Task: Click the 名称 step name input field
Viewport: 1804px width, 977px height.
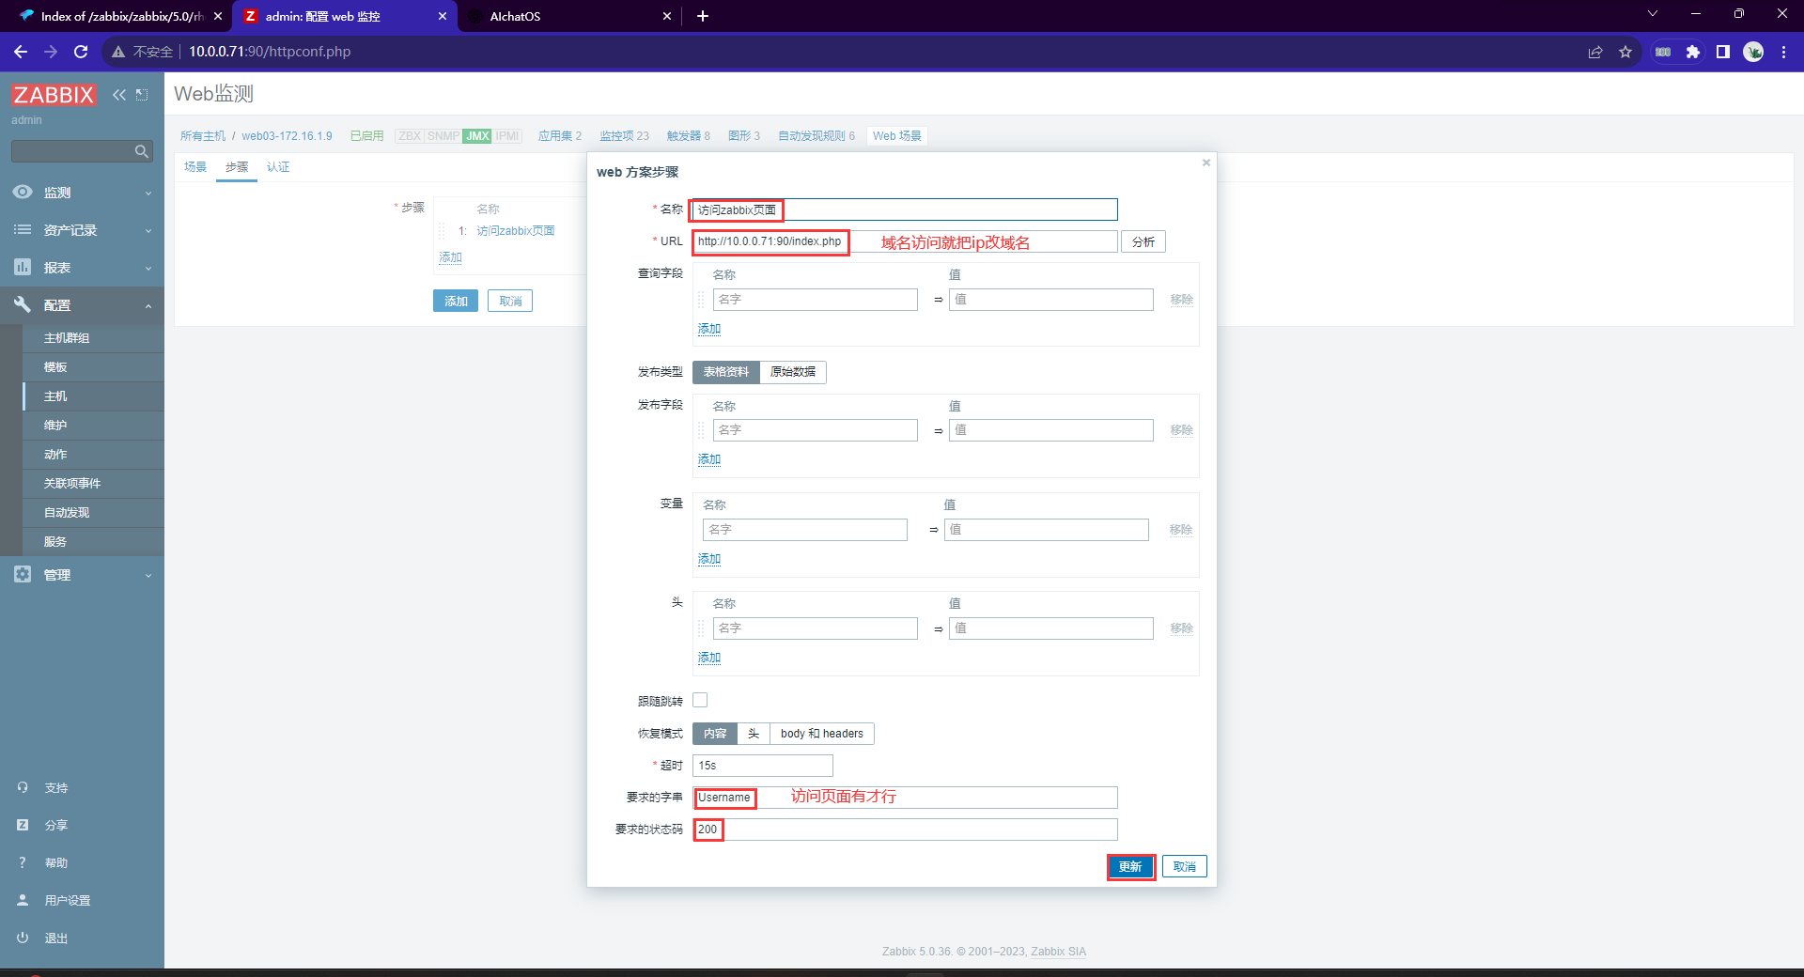Action: click(905, 209)
